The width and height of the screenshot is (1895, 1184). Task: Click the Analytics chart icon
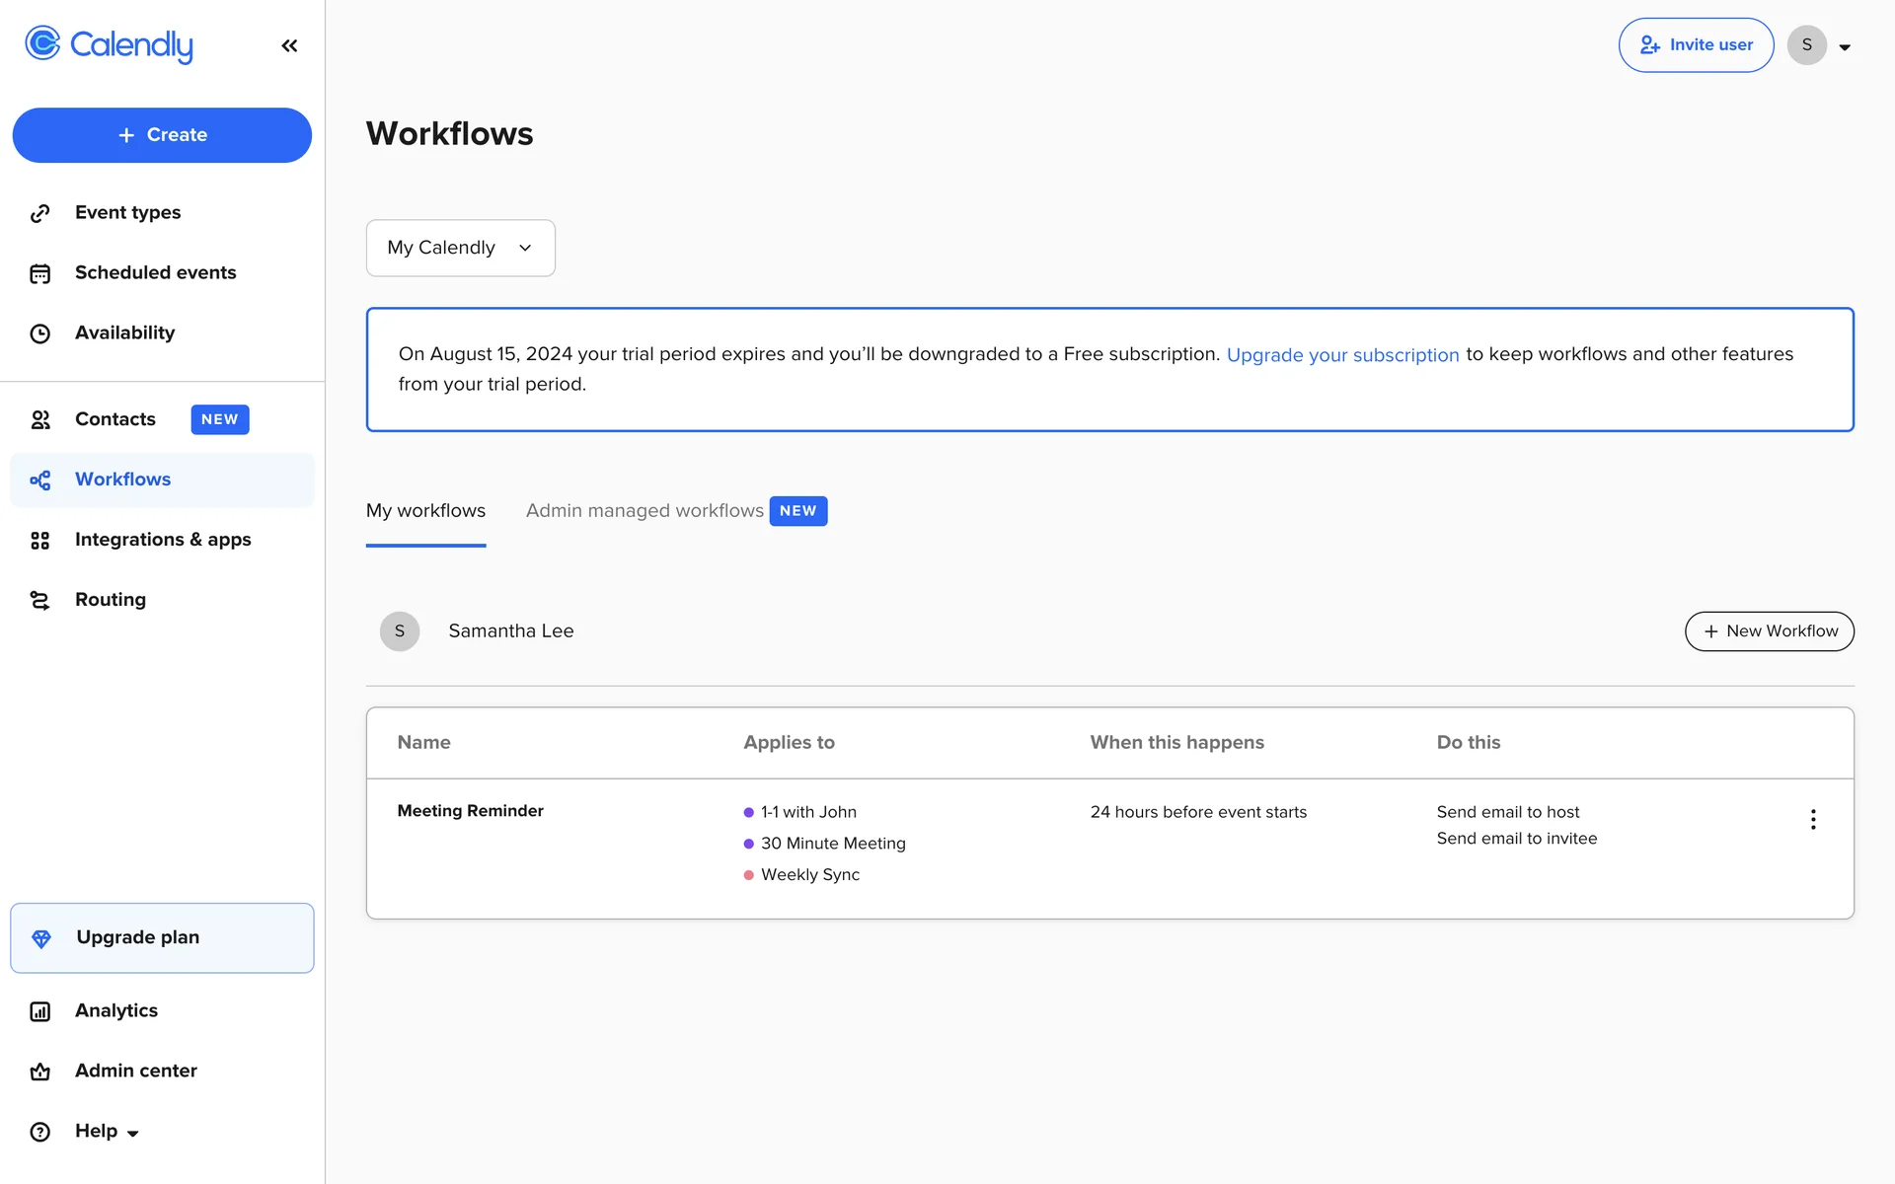click(x=40, y=1011)
